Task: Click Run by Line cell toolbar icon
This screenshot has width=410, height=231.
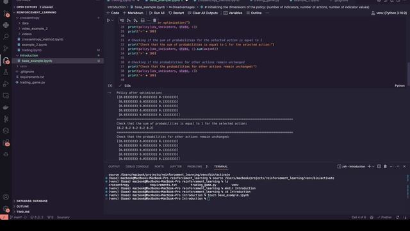Action: click(122, 20)
